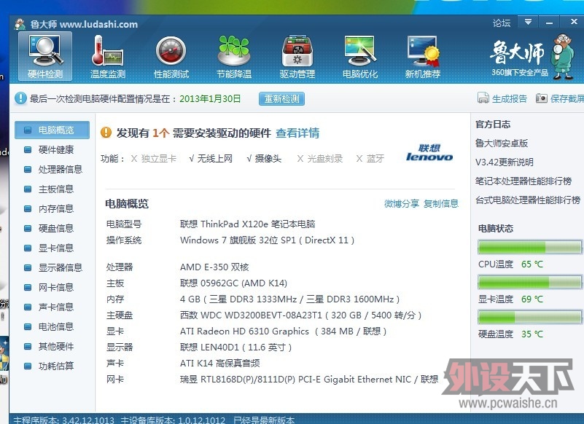Click 2013年1月30日 detection date text

[210, 98]
